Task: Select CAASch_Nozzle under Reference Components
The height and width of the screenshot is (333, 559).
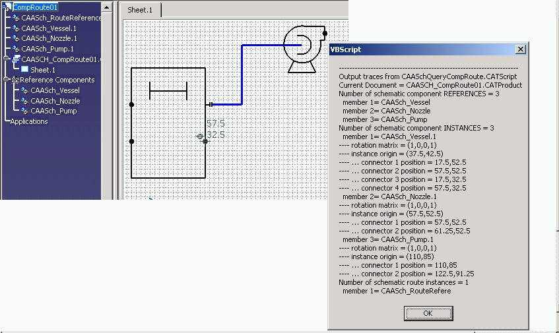Action: click(x=55, y=101)
